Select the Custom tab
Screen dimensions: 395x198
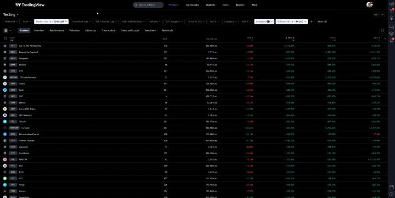tap(24, 30)
